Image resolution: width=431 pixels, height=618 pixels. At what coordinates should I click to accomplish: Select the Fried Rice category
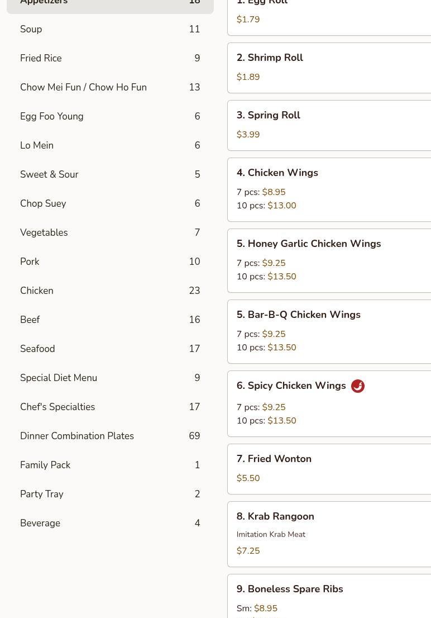111,58
